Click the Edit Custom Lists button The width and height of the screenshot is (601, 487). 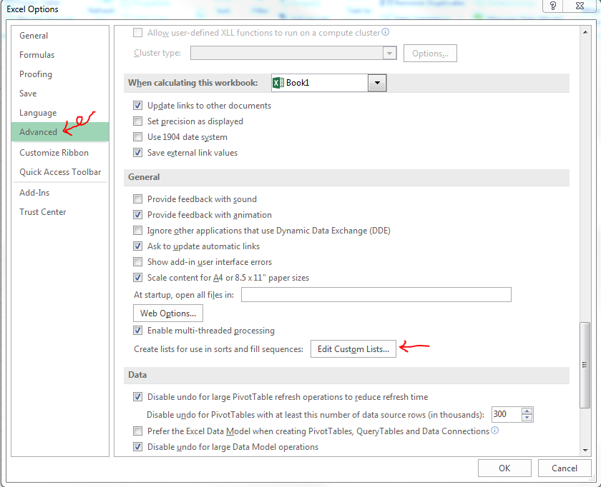pos(353,349)
